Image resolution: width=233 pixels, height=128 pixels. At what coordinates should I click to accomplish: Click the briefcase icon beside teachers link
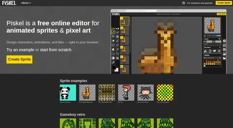pyautogui.click(x=184, y=3)
